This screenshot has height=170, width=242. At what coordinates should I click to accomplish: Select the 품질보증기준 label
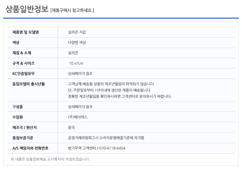[x=23, y=138]
